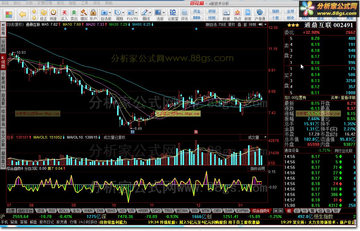The width and height of the screenshot is (360, 231).
Task: Click the 设置 button at bottom left
Action: pyautogui.click(x=11, y=211)
